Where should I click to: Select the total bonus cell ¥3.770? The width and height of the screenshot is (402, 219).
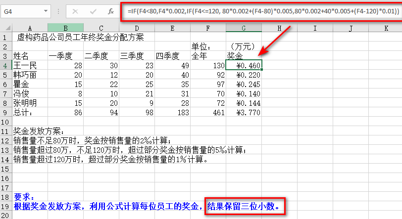tap(244, 112)
